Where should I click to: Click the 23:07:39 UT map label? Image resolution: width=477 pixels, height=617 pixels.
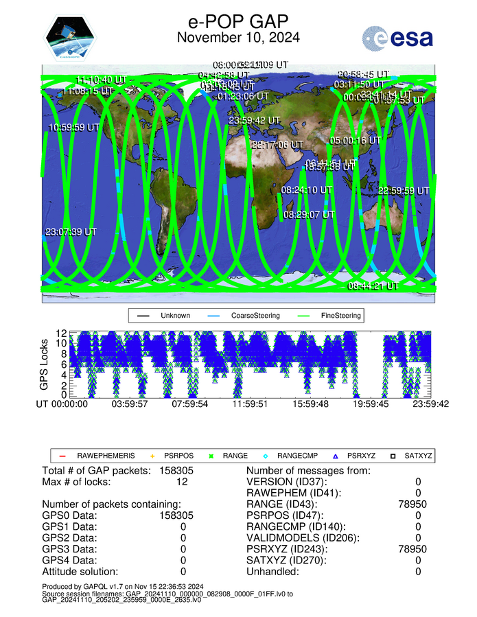point(71,232)
